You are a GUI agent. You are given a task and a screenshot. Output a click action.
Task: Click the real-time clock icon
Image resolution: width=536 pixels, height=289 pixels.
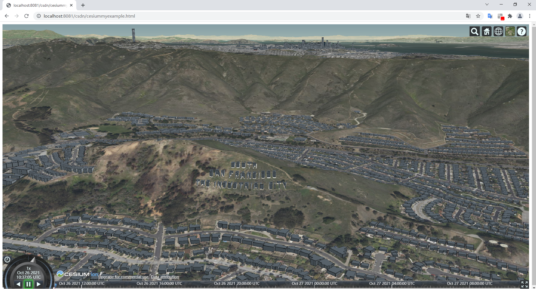7,260
